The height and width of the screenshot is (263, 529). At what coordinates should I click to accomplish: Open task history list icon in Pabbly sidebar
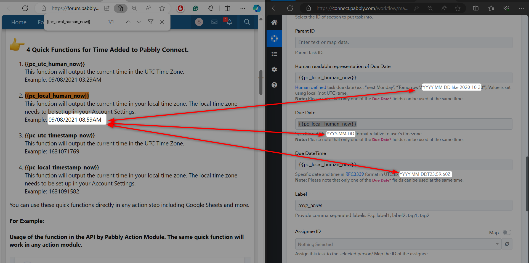coord(274,54)
